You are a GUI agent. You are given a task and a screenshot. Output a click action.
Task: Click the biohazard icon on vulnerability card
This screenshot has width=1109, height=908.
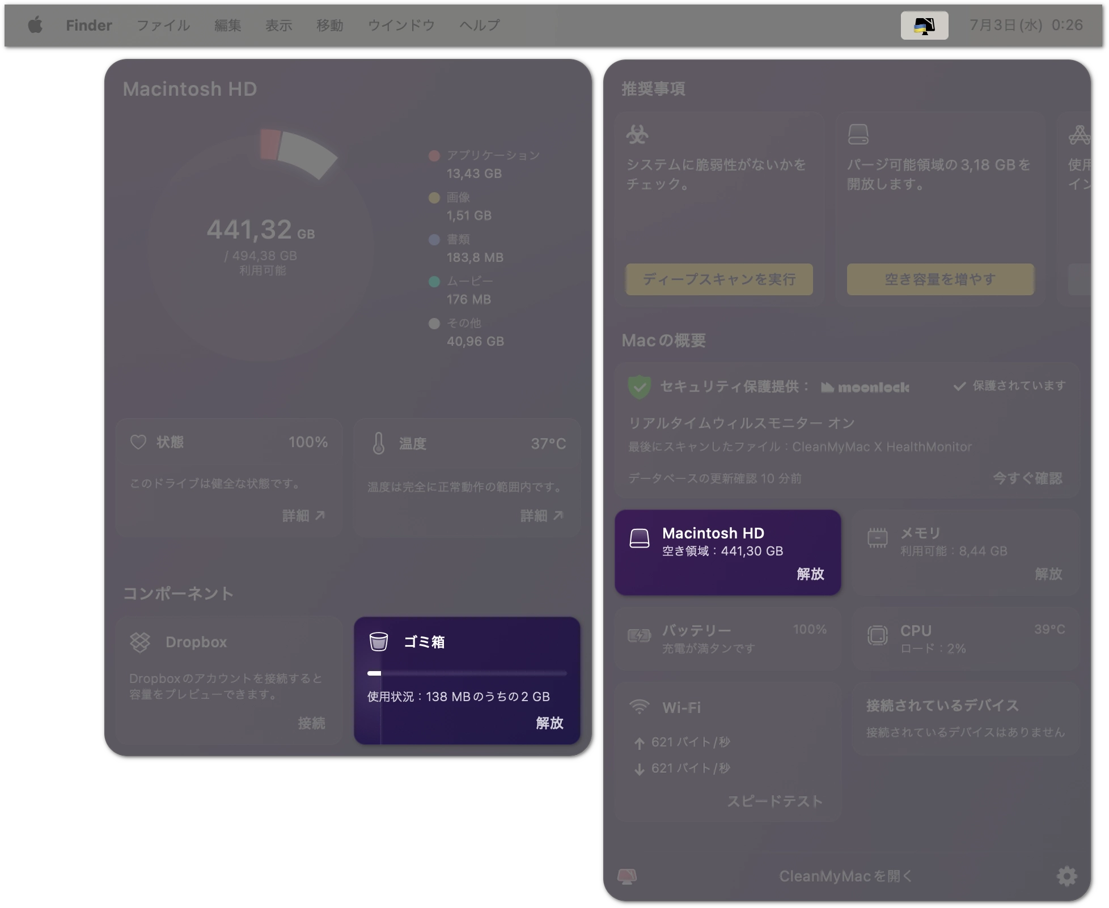tap(637, 135)
